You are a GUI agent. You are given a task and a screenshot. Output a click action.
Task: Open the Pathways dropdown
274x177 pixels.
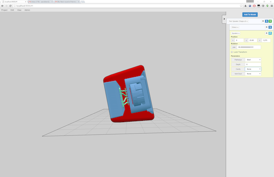coord(253,60)
